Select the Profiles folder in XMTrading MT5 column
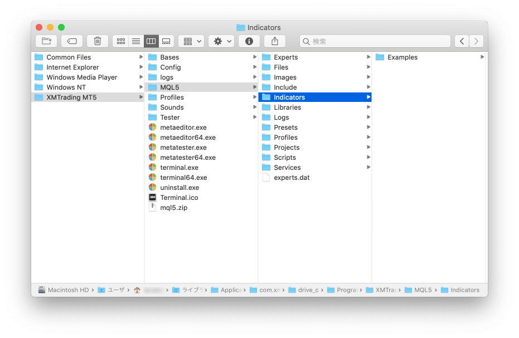Screen dimensions: 519x338 202,97
